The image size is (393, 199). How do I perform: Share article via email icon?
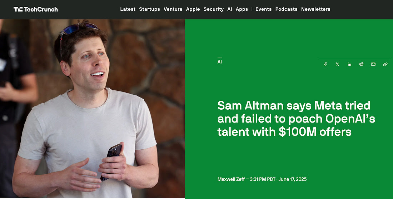(x=373, y=64)
